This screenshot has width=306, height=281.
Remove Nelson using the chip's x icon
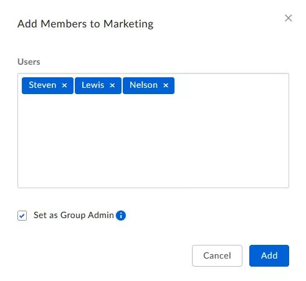point(166,85)
